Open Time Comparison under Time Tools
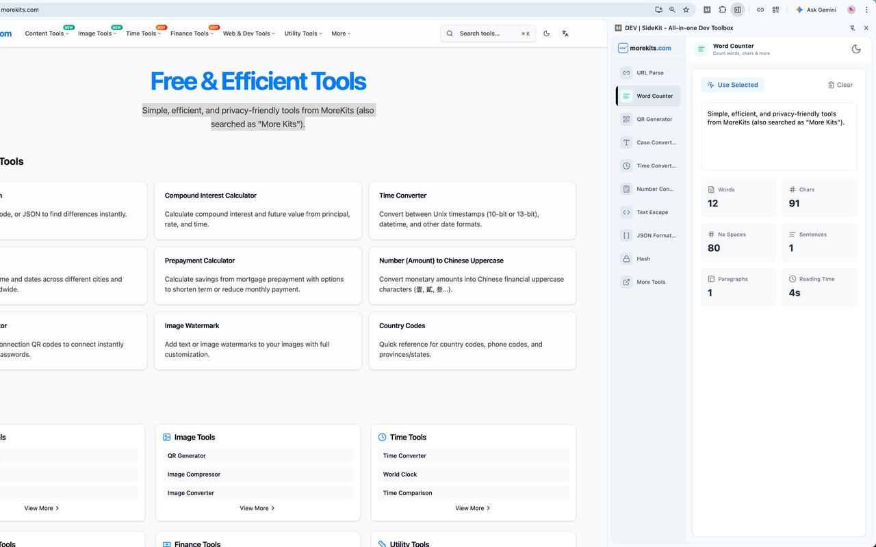Screen dimensions: 876x547 coord(473,492)
